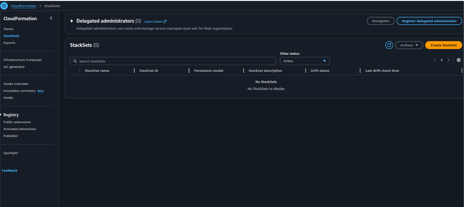
Task: Navigate to CloudFormation breadcrumb link
Action: (23, 6)
